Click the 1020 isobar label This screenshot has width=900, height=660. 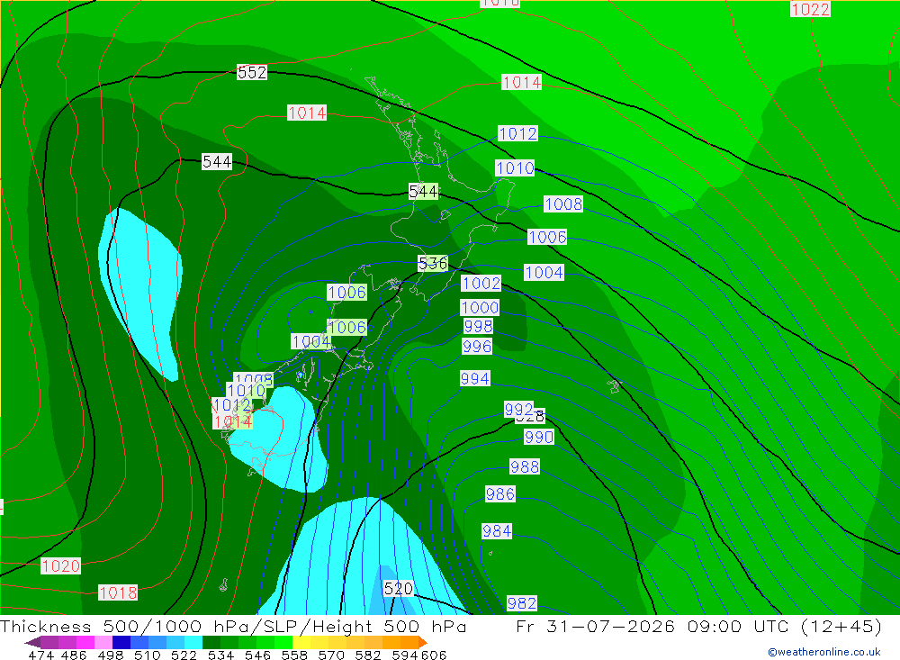61,565
